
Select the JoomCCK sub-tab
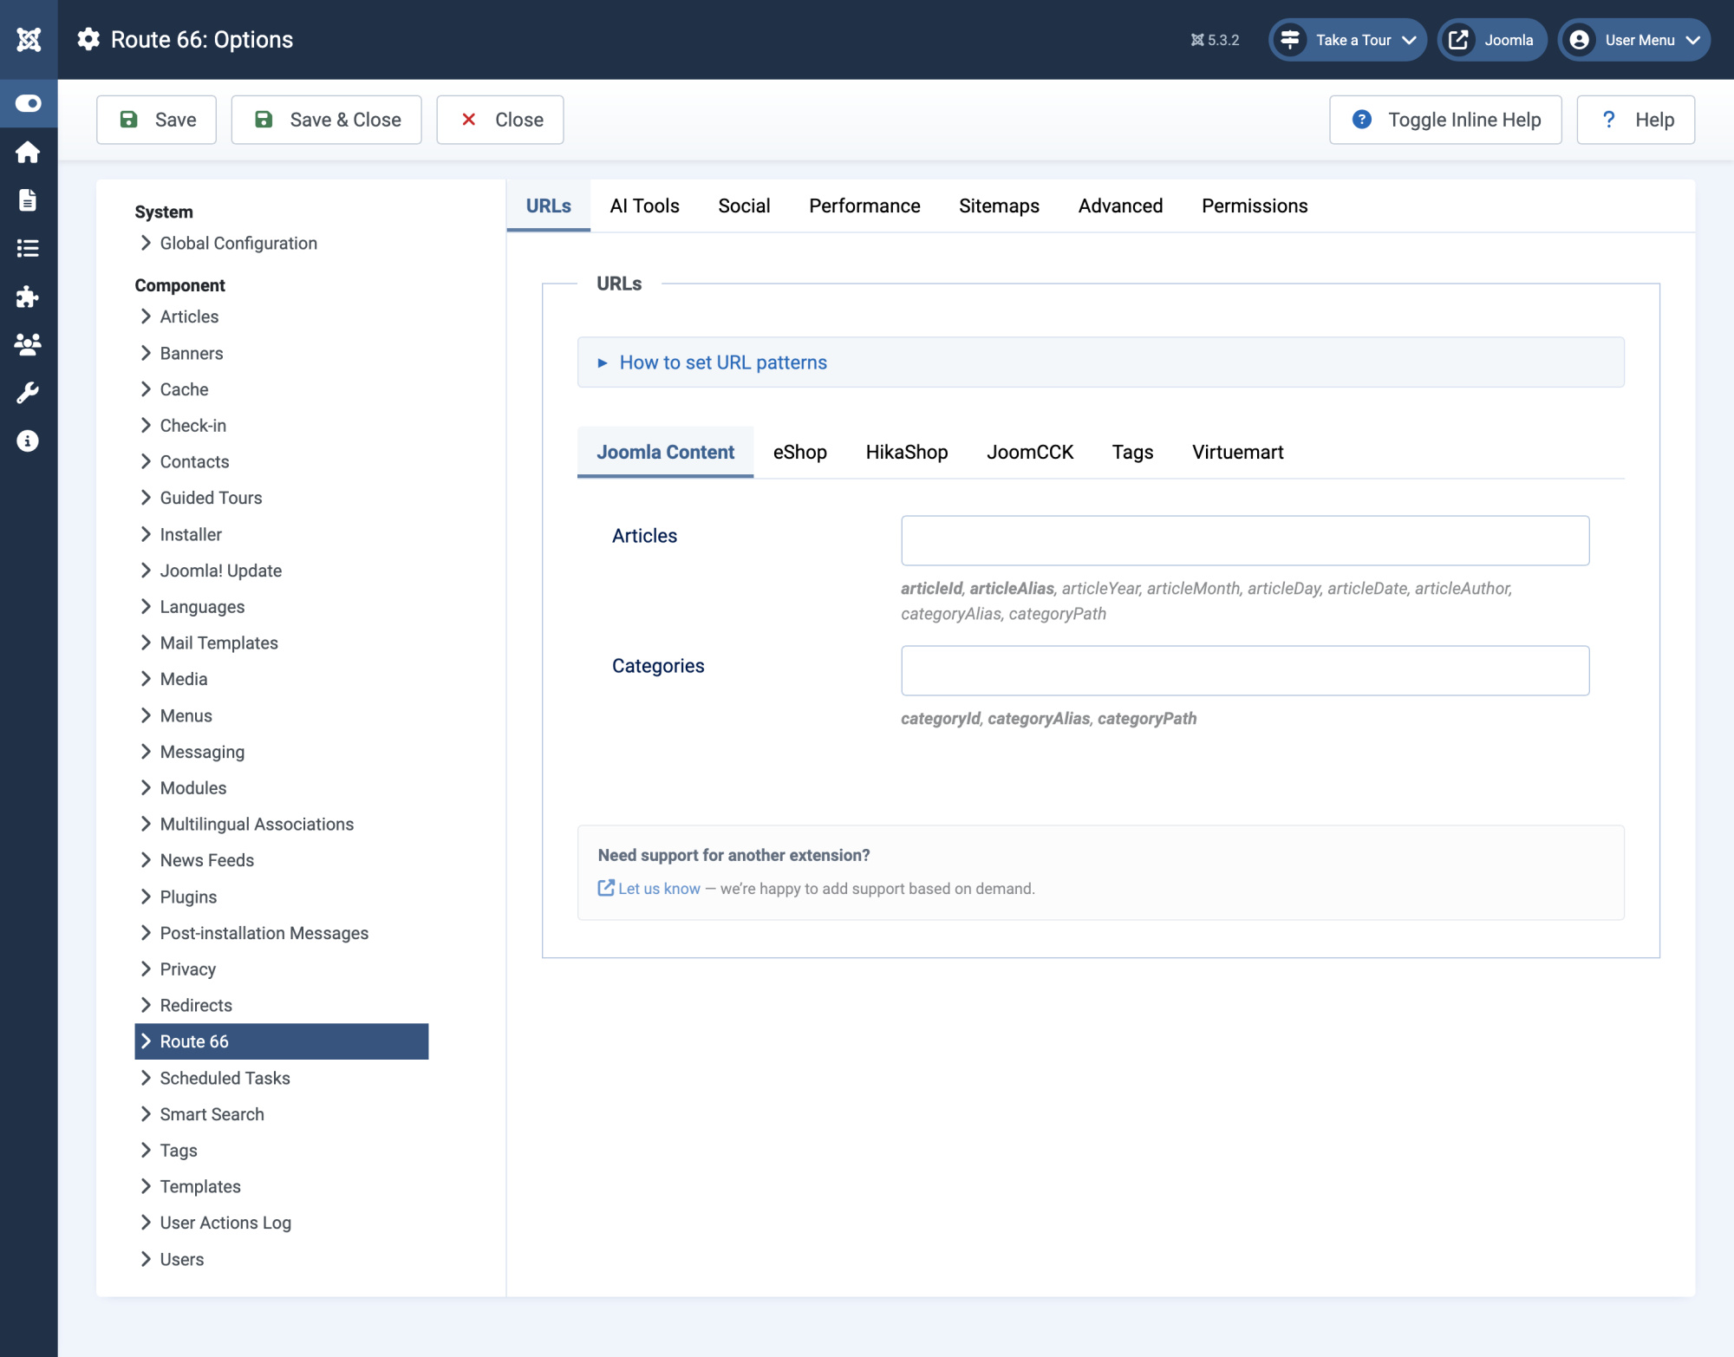coord(1030,452)
